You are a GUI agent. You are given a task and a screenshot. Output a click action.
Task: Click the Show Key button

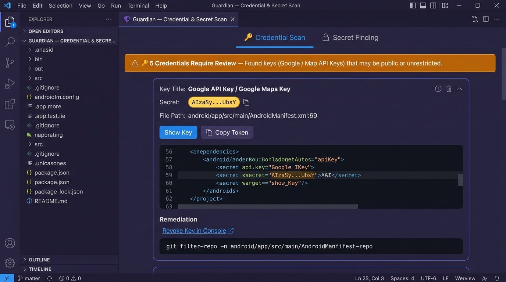[x=178, y=133]
